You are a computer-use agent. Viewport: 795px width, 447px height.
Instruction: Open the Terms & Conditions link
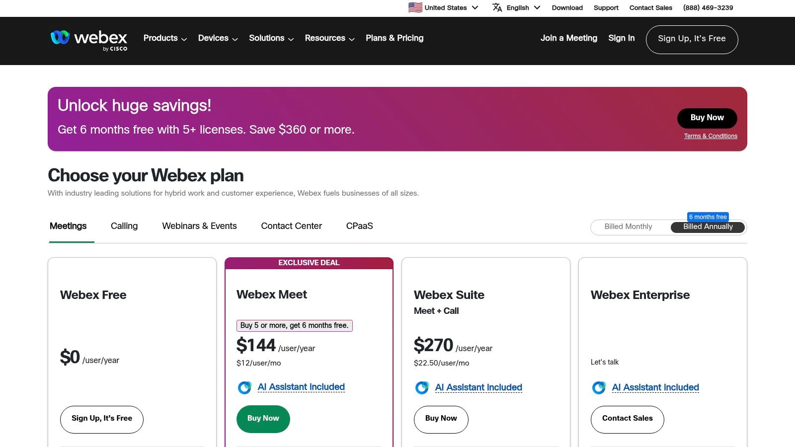point(711,136)
